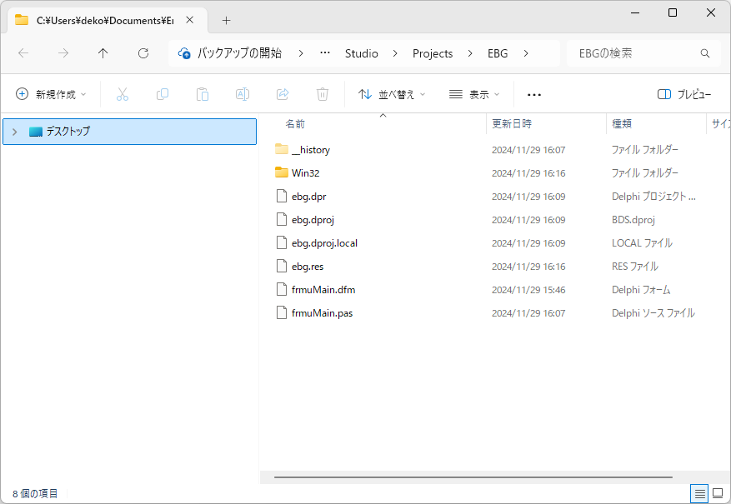The image size is (731, 504).
Task: Go up one folder level
Action: coord(103,53)
